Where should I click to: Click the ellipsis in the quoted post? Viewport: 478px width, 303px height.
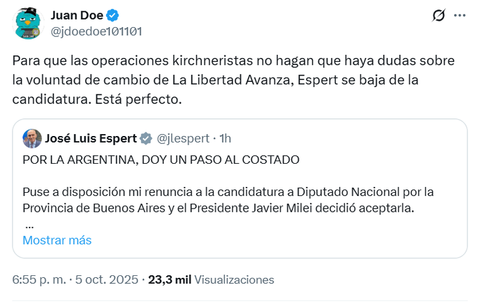29,224
